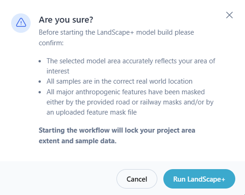Screen dimensions: 245x195
Task: Click empty footer area left of the Cancel button
Action: point(58,179)
